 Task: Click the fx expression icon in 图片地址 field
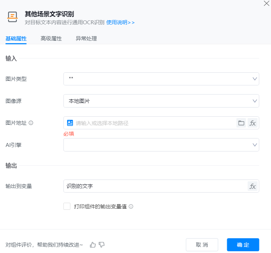[x=252, y=123]
